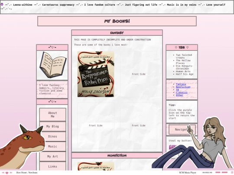Click the 'under construction' notice text
The height and width of the screenshot is (175, 234).
112,40
